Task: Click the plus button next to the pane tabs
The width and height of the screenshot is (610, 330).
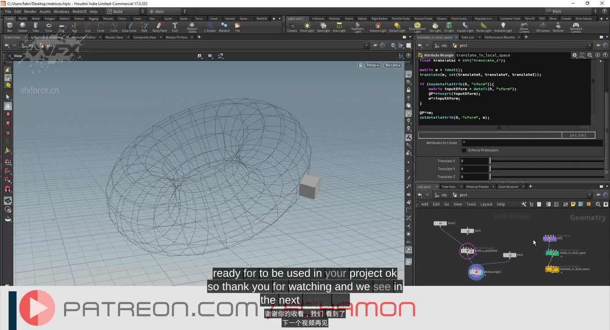Action: point(530,187)
